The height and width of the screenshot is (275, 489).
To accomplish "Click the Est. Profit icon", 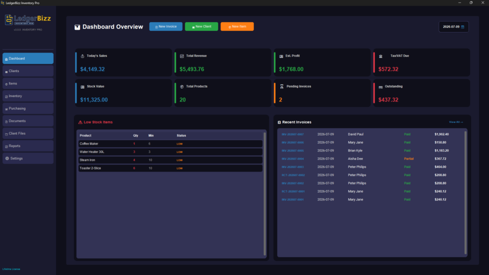I will click(281, 56).
